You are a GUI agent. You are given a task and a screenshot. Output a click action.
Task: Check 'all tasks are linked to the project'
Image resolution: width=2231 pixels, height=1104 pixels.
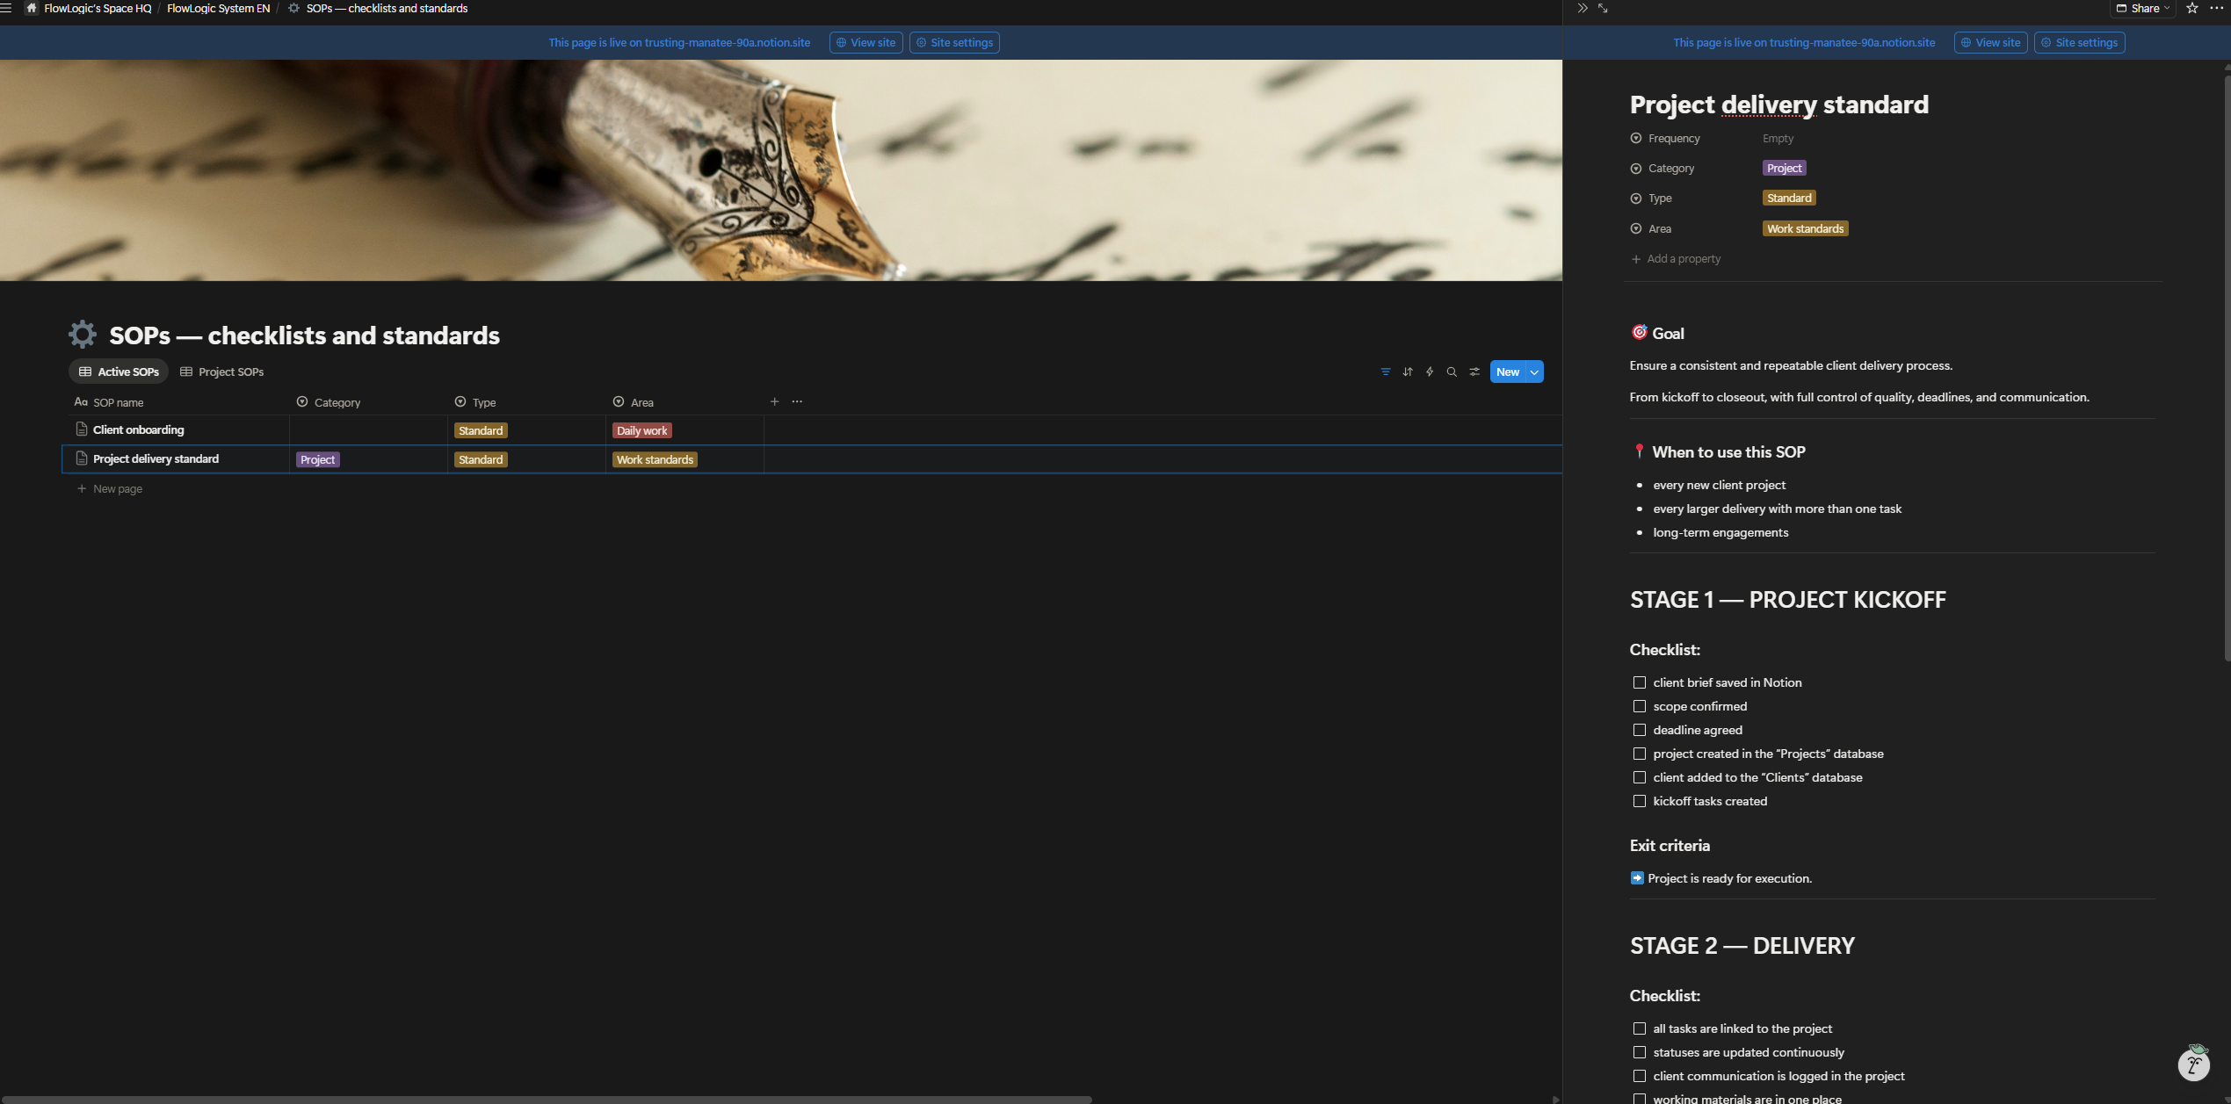tap(1640, 1028)
